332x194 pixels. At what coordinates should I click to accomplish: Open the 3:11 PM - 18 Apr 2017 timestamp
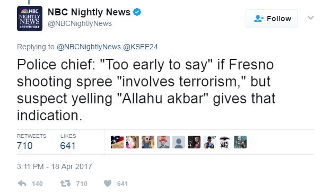pos(55,166)
